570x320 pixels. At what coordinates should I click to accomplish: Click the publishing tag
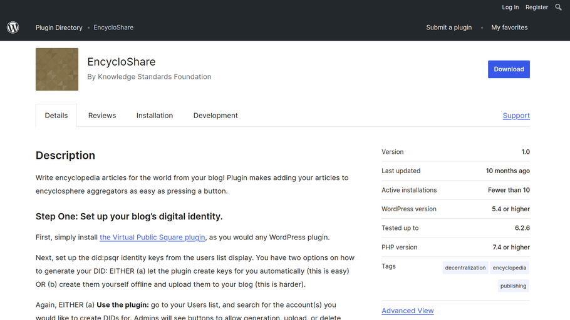pos(513,286)
